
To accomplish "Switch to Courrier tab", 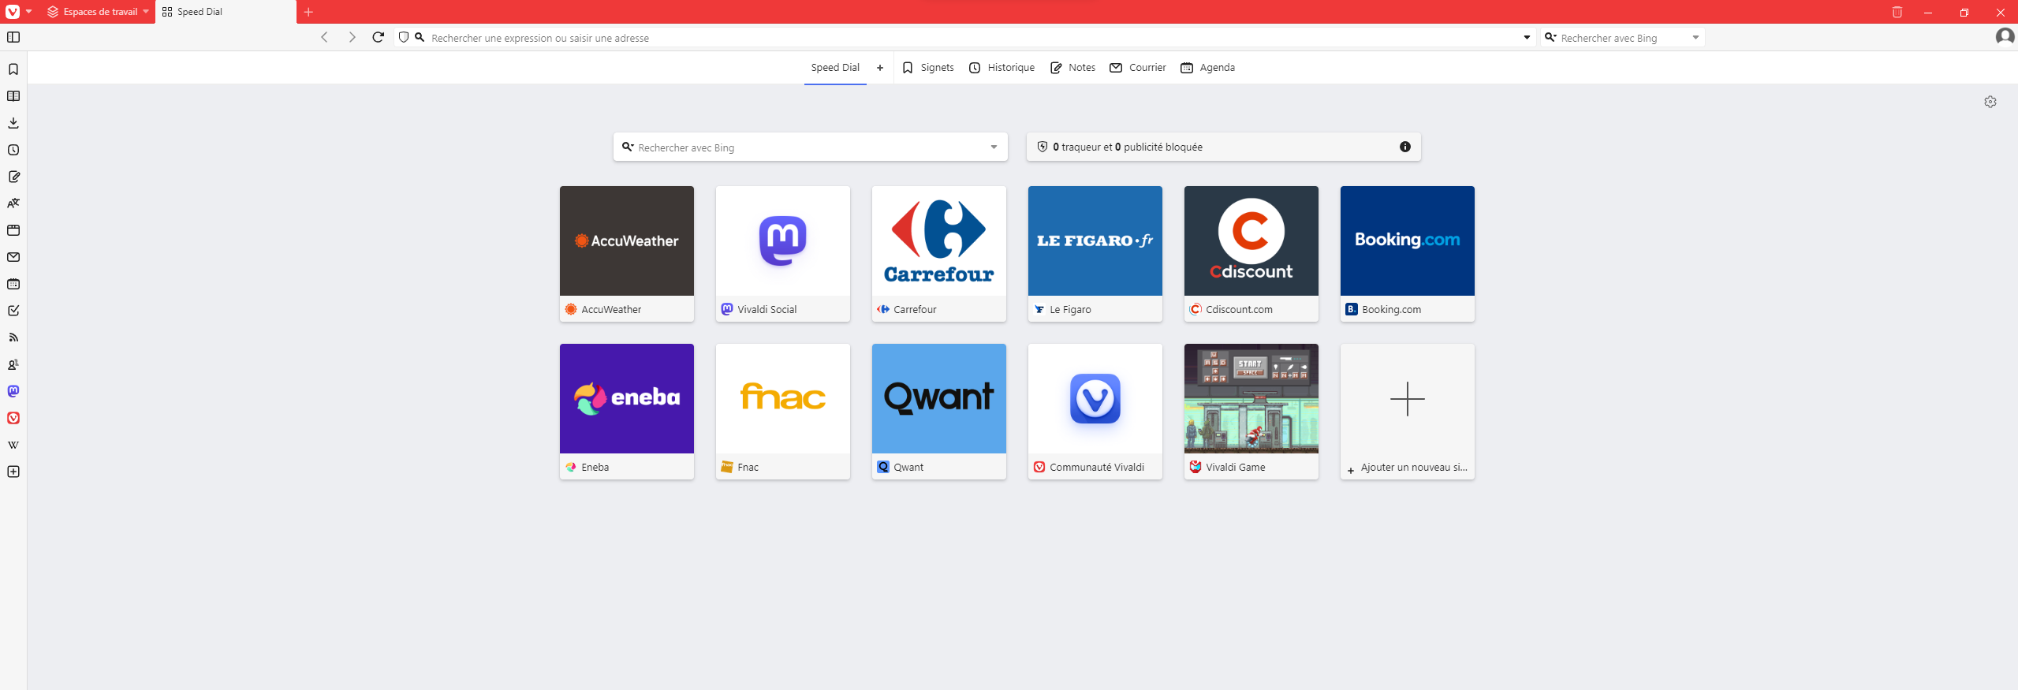I will [1138, 68].
